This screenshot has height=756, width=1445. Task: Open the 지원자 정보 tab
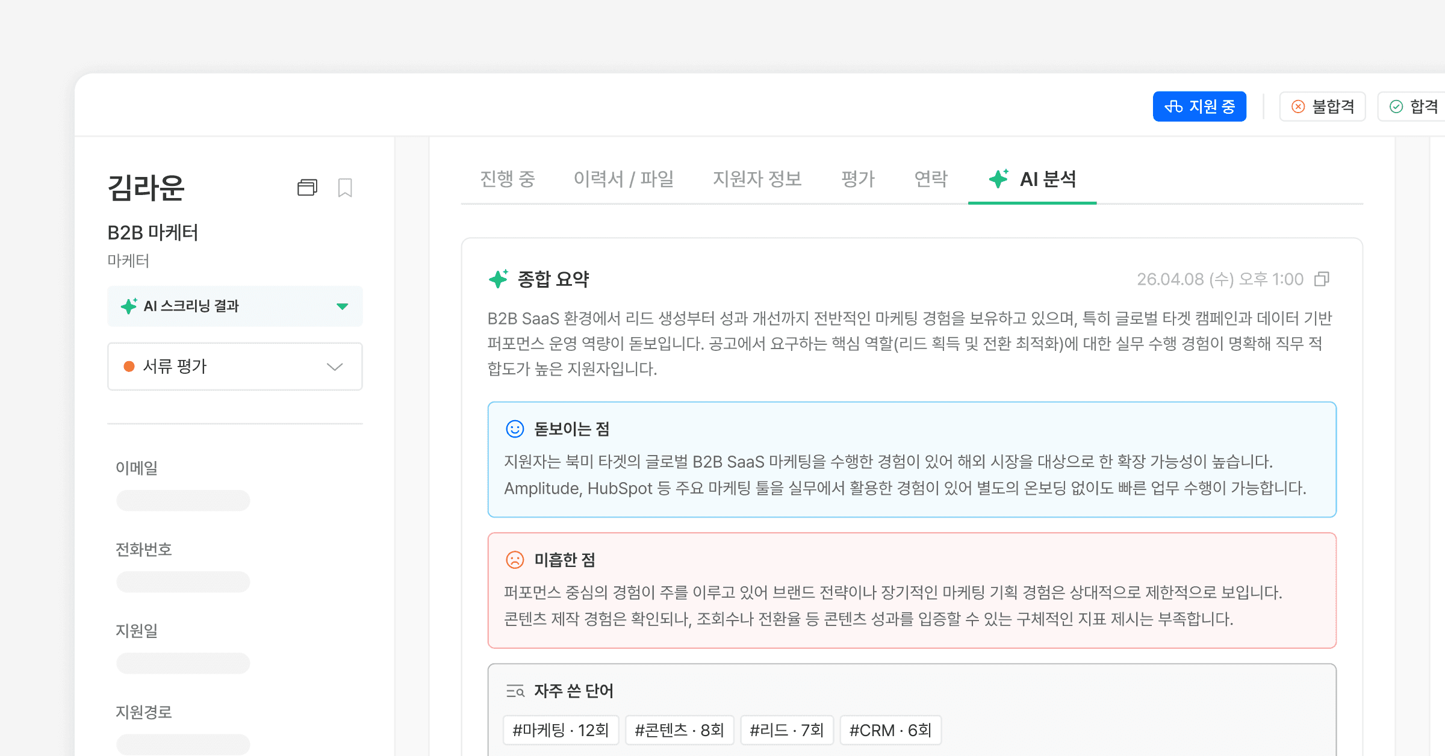(x=758, y=179)
